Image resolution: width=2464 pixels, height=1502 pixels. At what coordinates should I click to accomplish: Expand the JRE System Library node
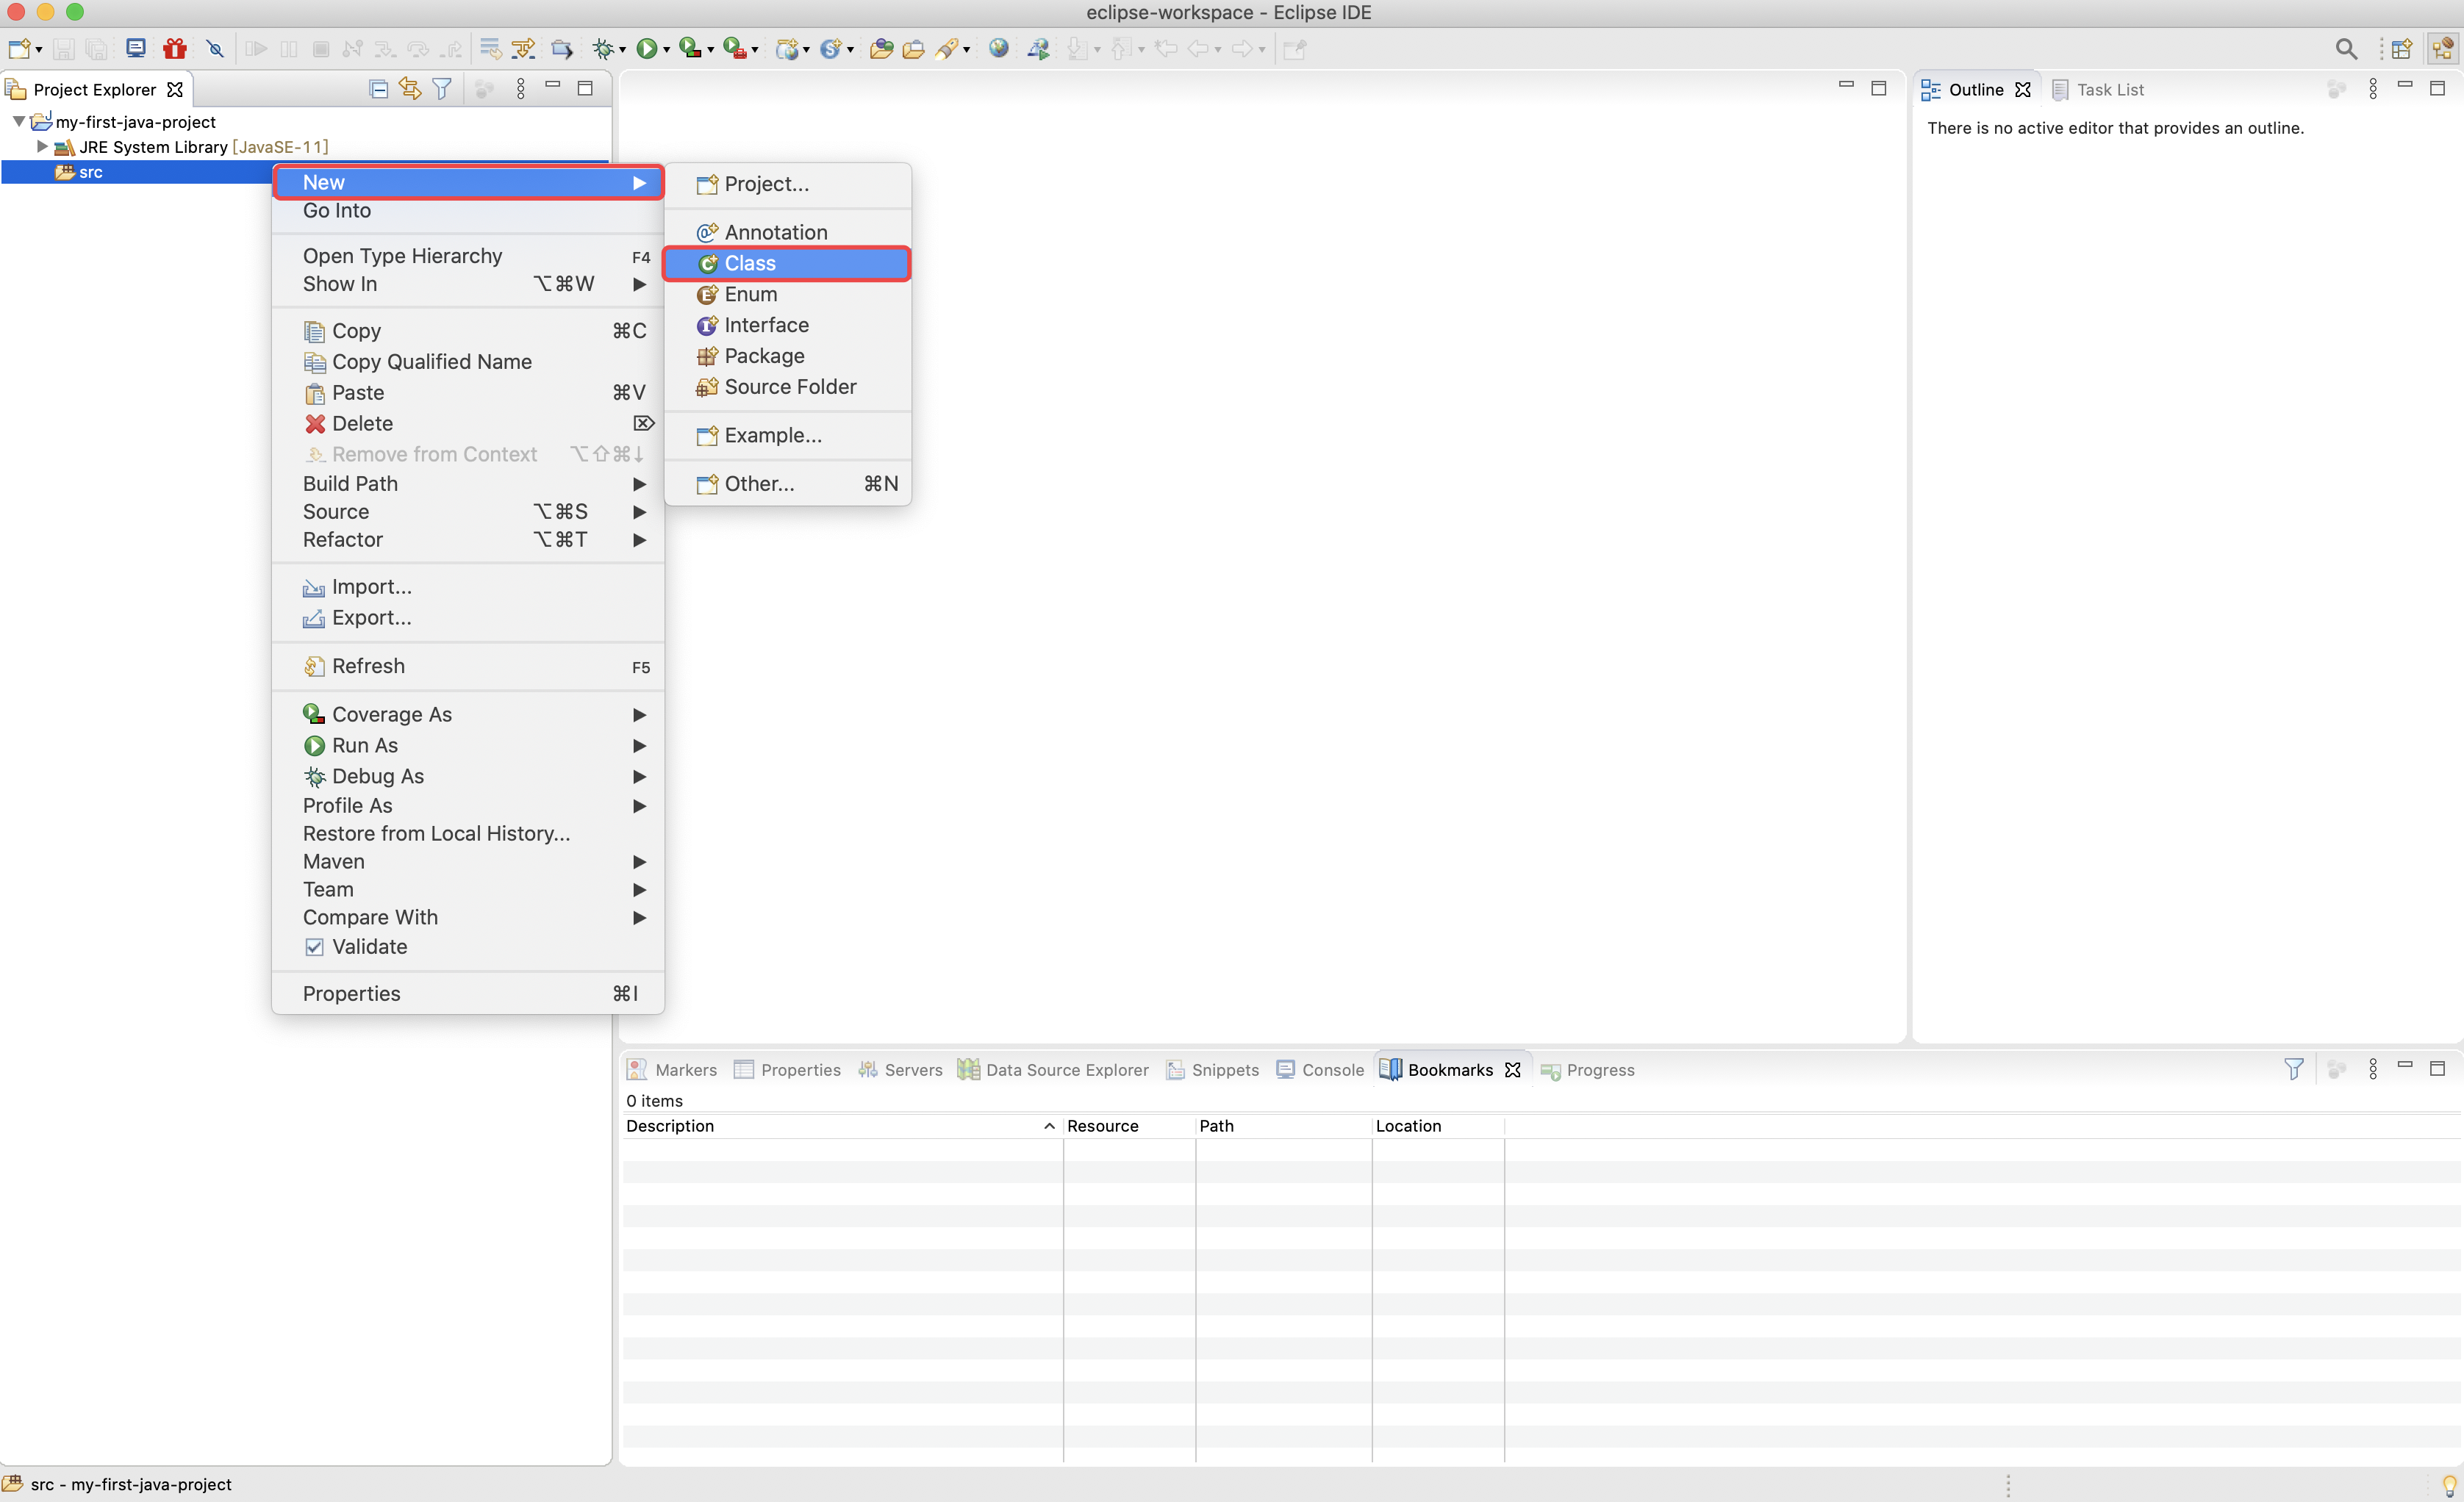point(42,146)
